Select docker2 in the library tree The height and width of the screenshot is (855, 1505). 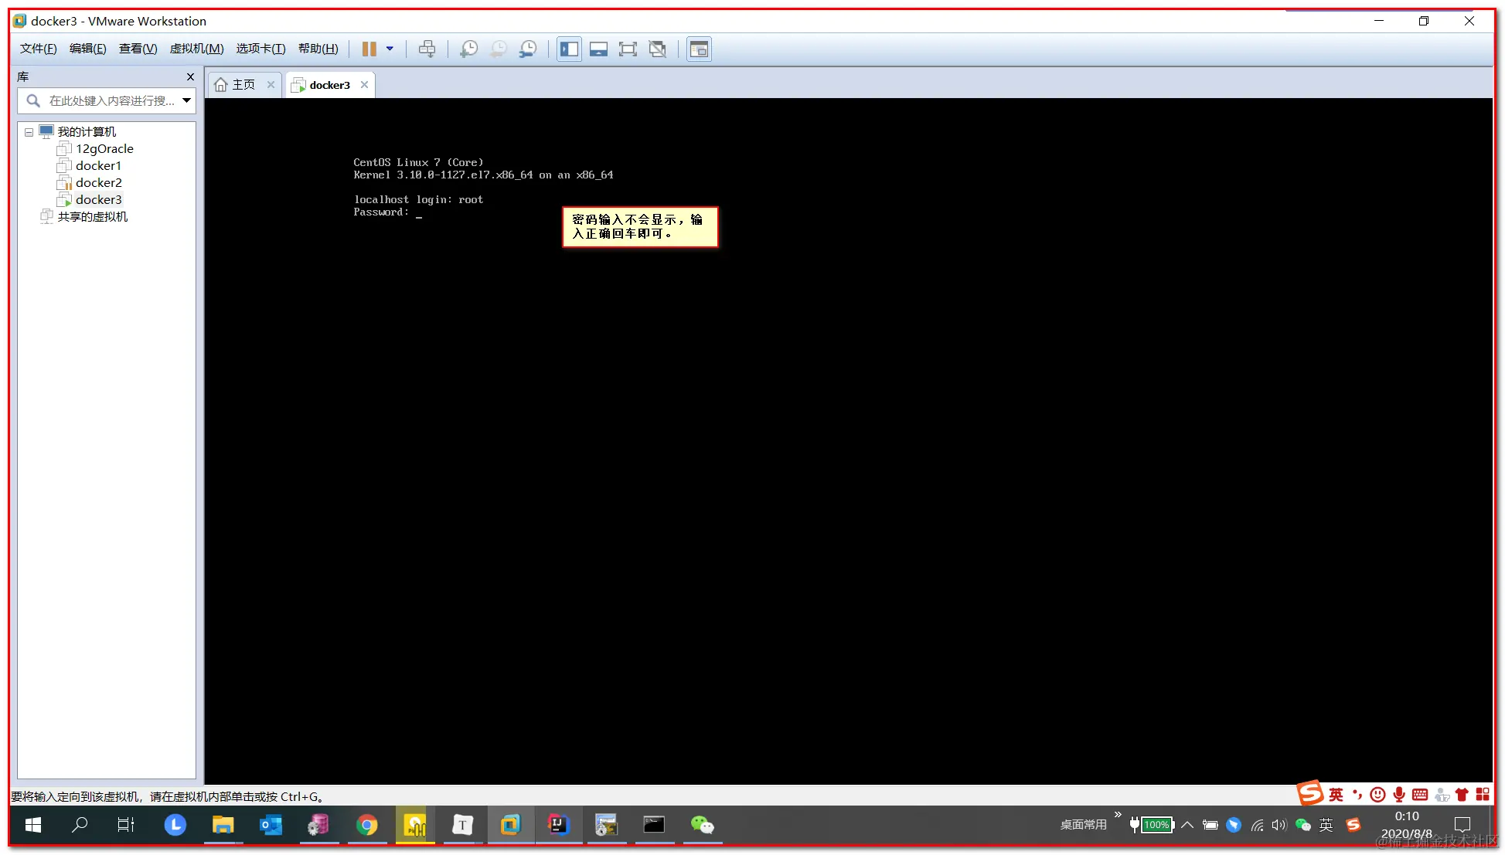pos(98,183)
